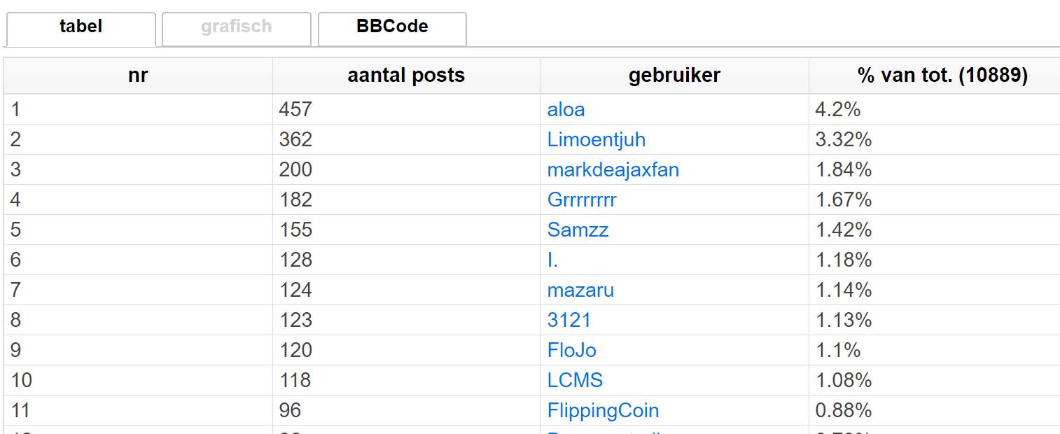Sort by the nr column header
1060x434 pixels.
(x=138, y=76)
